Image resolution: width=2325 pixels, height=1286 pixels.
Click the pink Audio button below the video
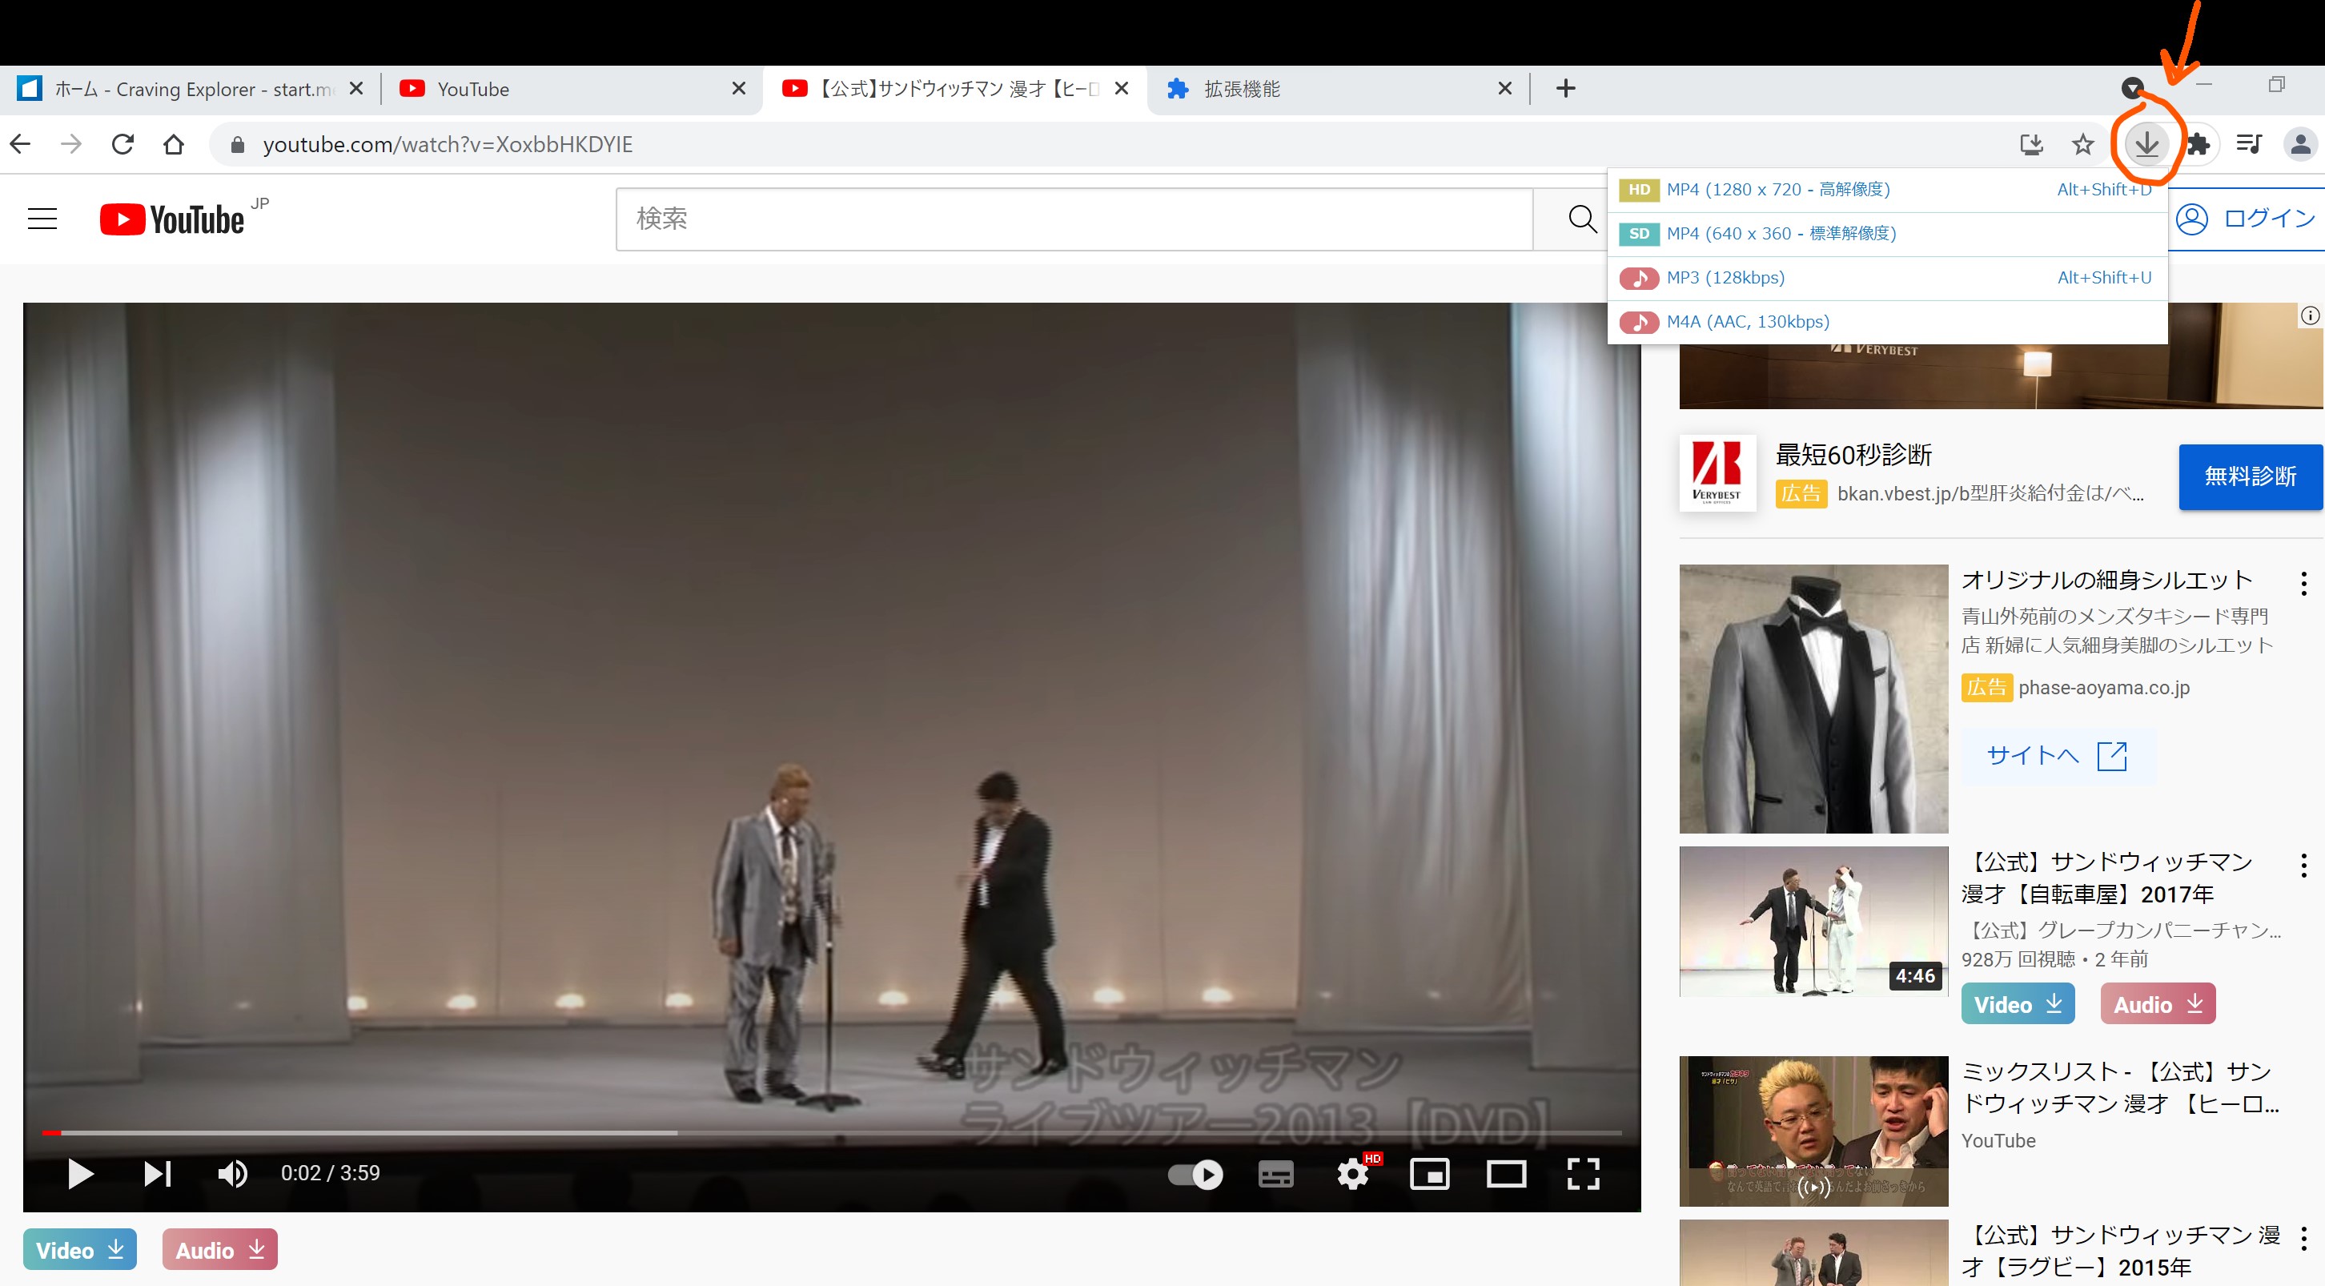tap(219, 1250)
